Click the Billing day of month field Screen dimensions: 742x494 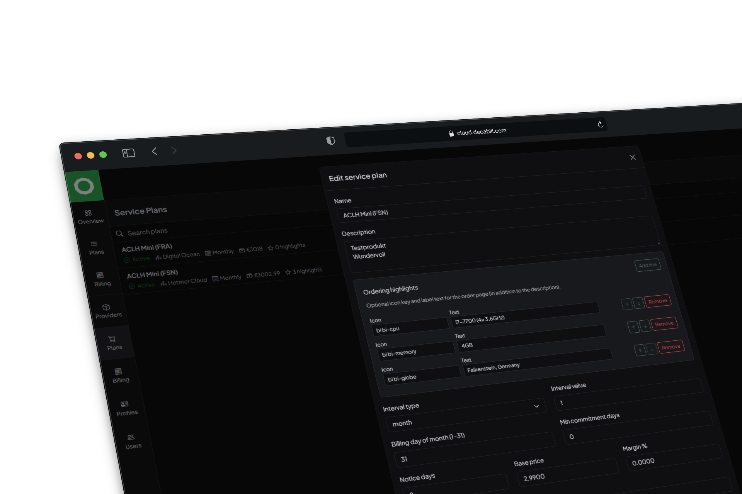(x=475, y=449)
